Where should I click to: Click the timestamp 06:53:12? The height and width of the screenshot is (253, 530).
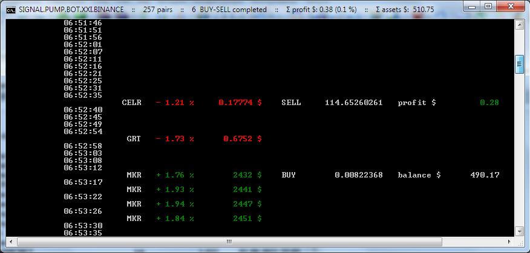83,168
